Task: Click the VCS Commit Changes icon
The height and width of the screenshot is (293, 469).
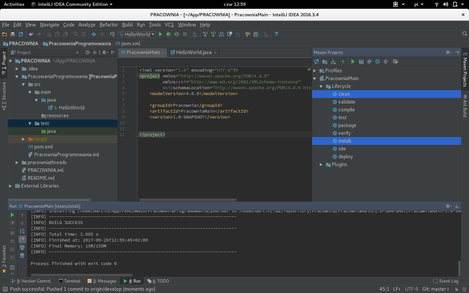Action: click(213, 34)
